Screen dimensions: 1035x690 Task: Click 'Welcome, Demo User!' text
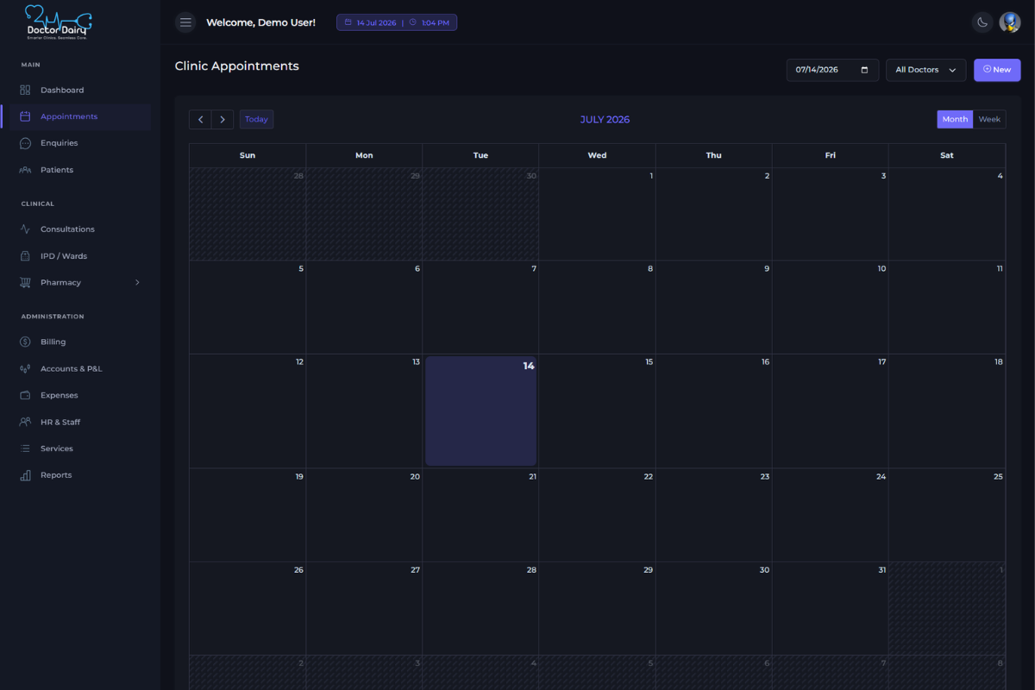tap(260, 22)
